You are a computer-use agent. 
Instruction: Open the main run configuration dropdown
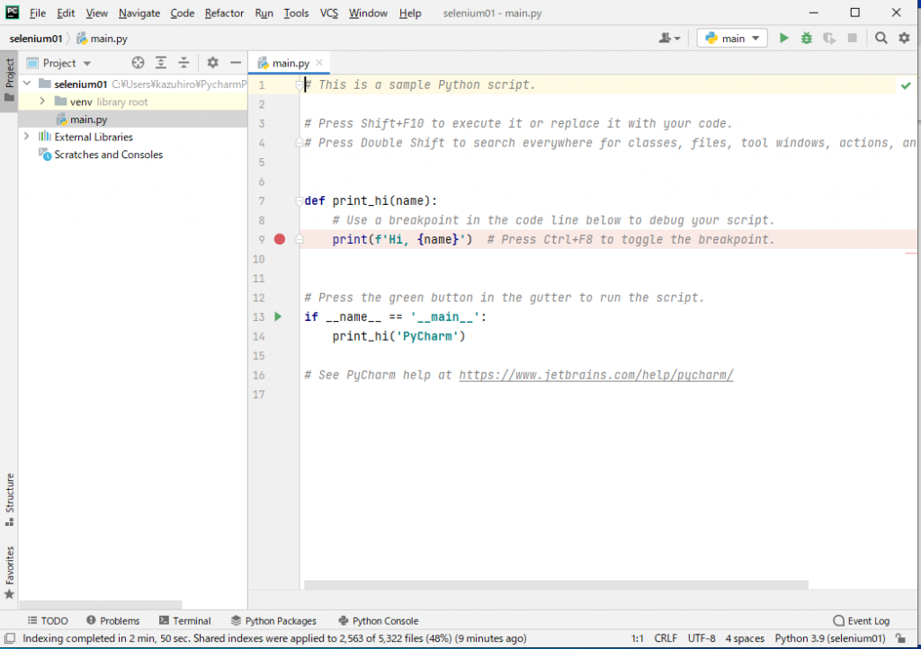coord(732,38)
